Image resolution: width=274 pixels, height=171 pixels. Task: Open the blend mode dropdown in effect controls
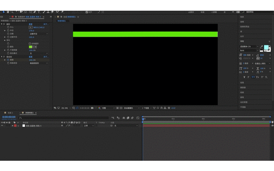coord(39,53)
